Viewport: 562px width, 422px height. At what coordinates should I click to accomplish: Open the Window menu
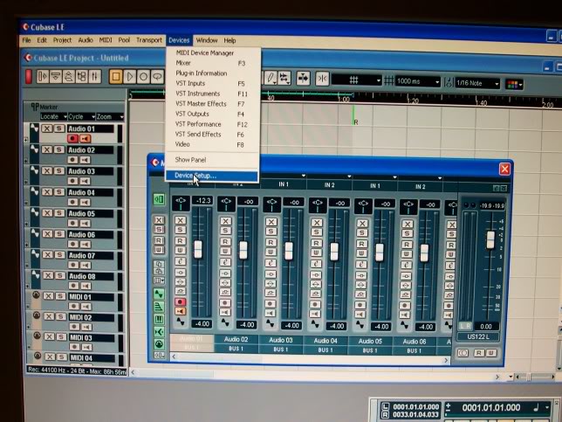pyautogui.click(x=207, y=40)
